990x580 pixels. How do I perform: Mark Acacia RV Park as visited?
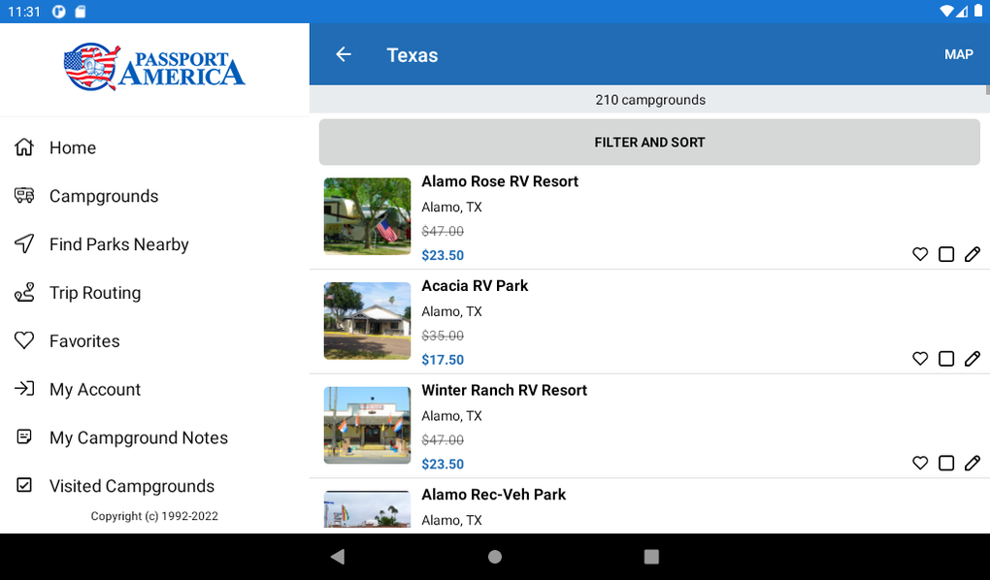[x=945, y=359]
